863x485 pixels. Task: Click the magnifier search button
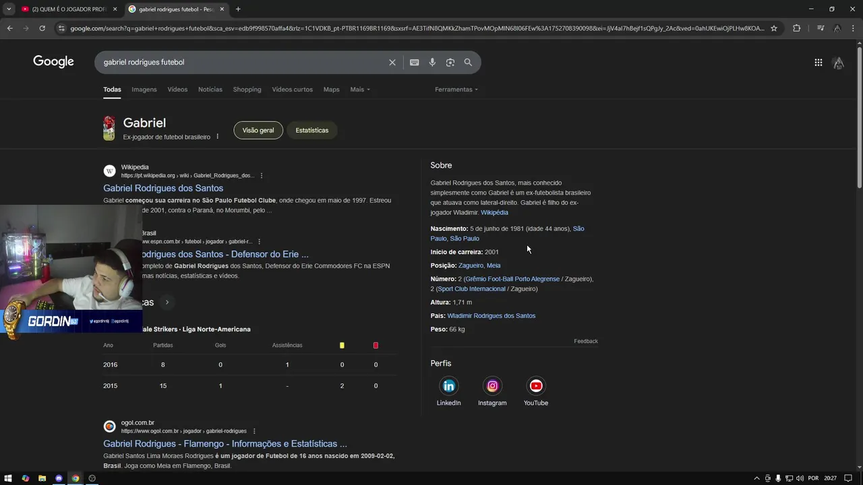point(468,62)
